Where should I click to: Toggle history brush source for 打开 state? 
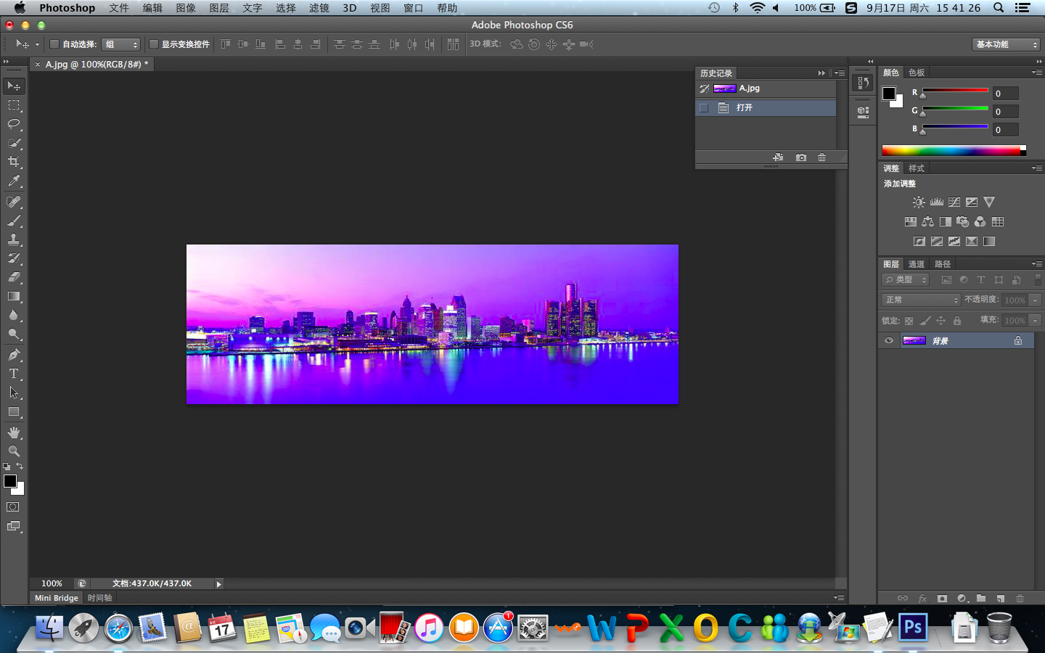(x=703, y=107)
